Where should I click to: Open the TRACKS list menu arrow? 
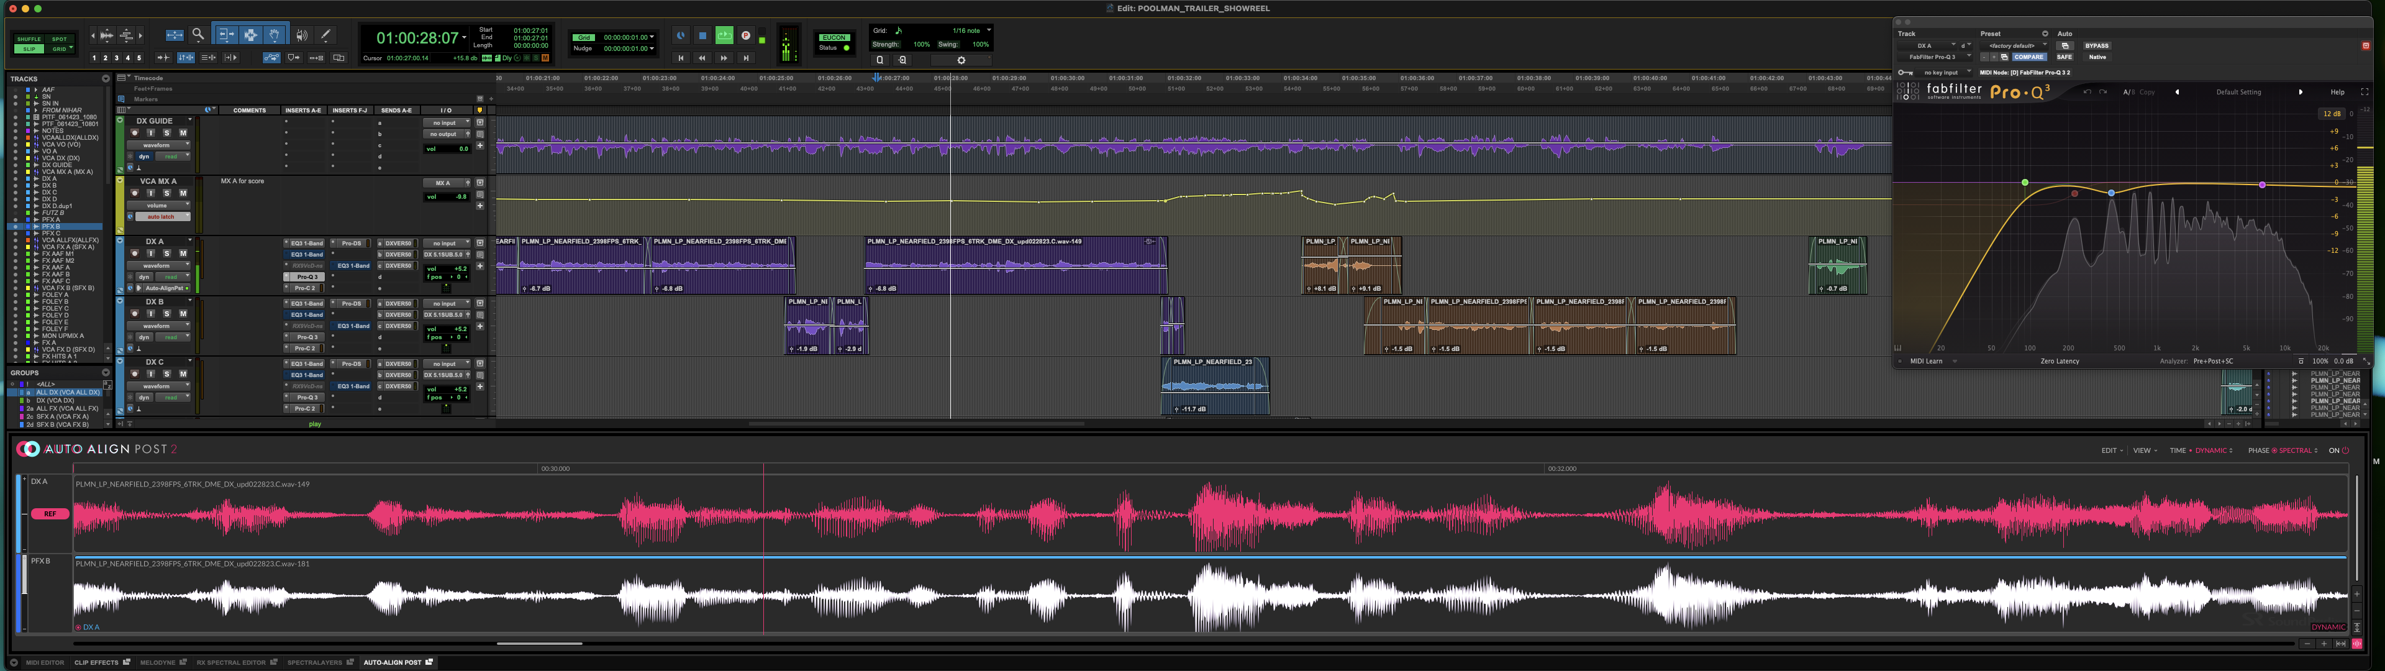(106, 79)
